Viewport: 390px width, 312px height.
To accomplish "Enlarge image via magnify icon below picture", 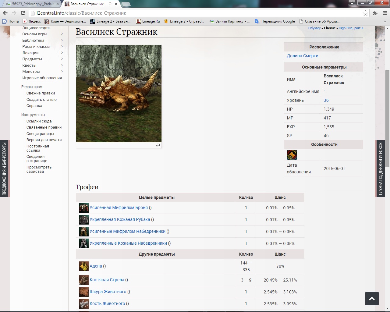I will click(158, 145).
